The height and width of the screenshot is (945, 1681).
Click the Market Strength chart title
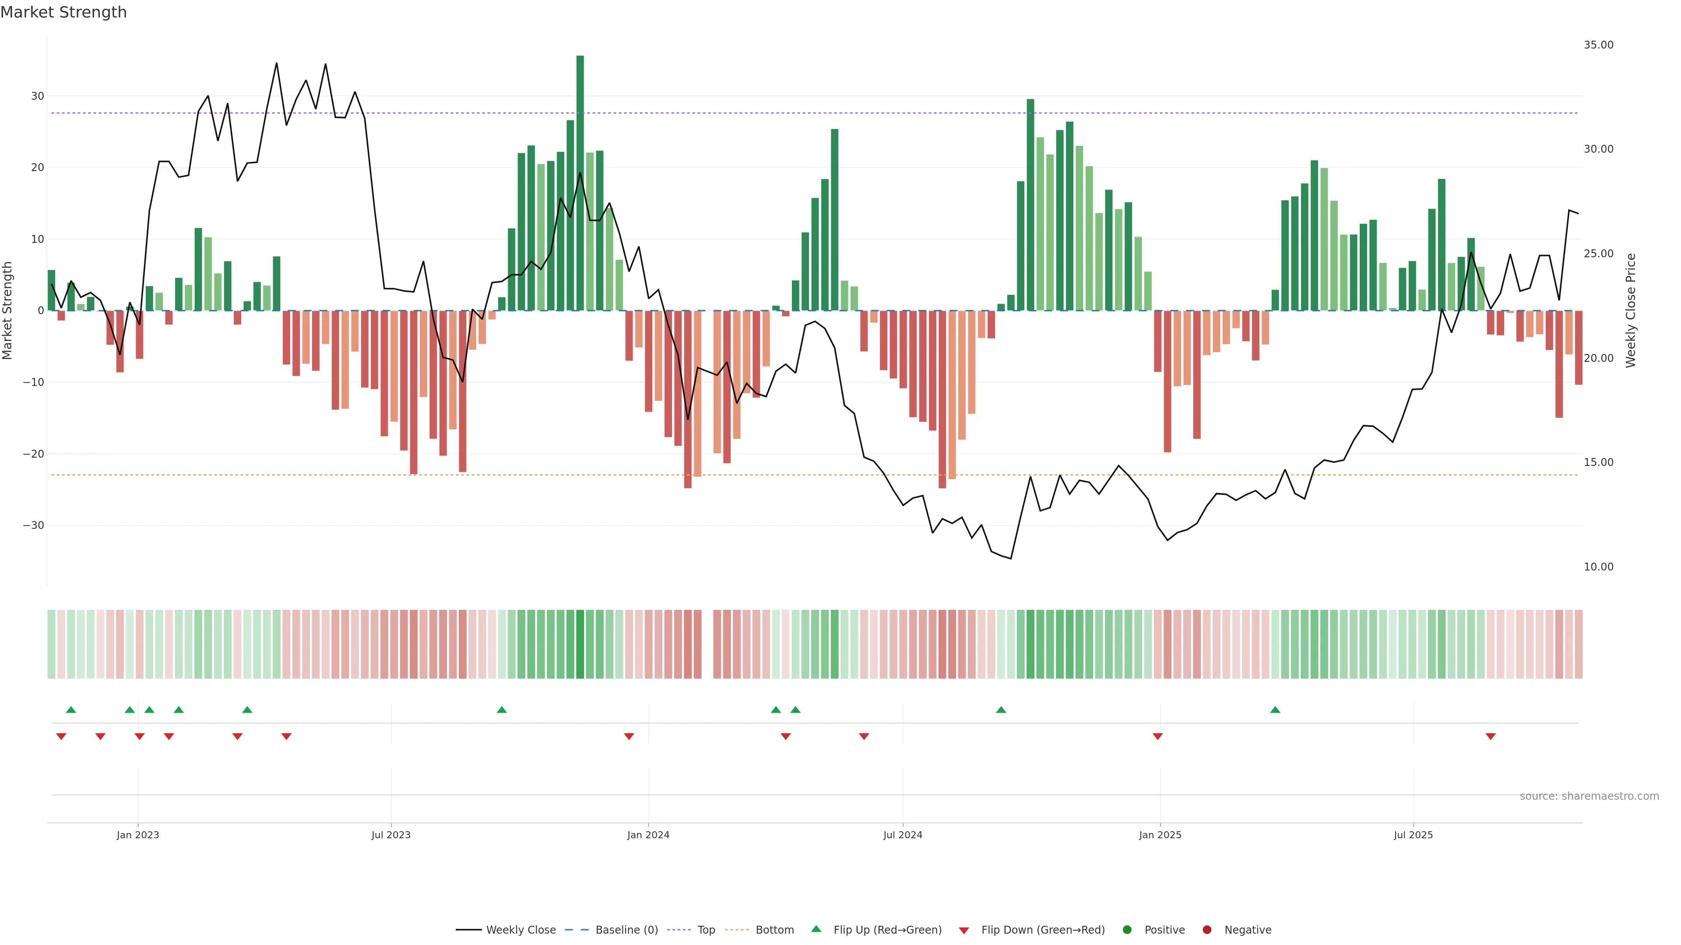pyautogui.click(x=63, y=12)
